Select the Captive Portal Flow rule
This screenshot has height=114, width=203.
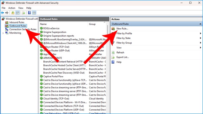[x=53, y=76]
